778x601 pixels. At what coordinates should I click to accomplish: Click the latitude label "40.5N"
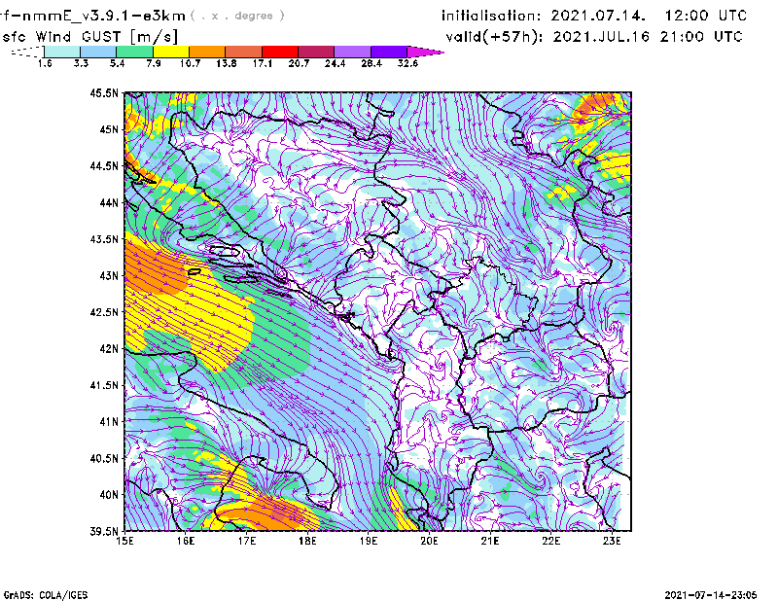pyautogui.click(x=104, y=458)
